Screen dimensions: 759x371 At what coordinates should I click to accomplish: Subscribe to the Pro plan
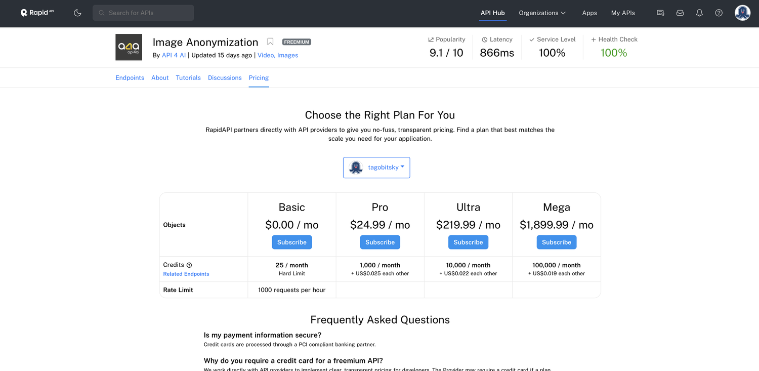pos(380,242)
